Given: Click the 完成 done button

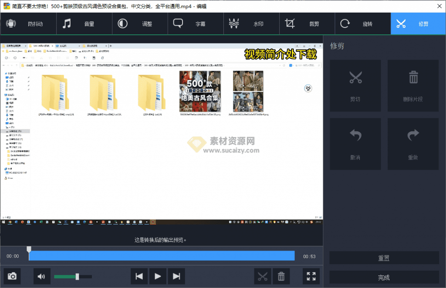Looking at the screenshot, I should point(384,278).
